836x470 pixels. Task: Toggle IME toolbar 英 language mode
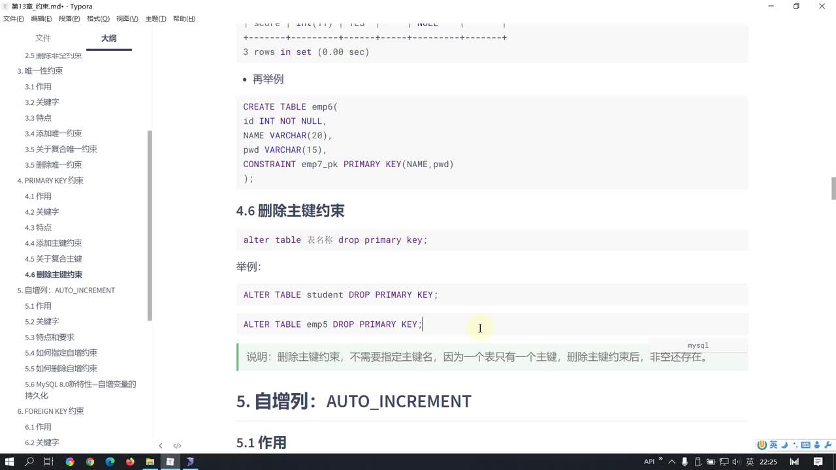pos(773,445)
